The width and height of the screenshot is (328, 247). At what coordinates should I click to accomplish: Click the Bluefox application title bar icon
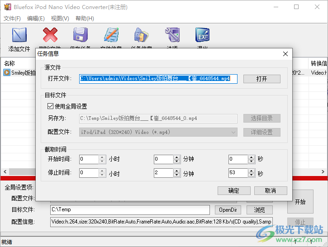pyautogui.click(x=8, y=7)
